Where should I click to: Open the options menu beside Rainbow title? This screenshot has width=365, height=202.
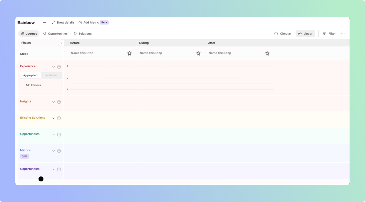(x=44, y=23)
